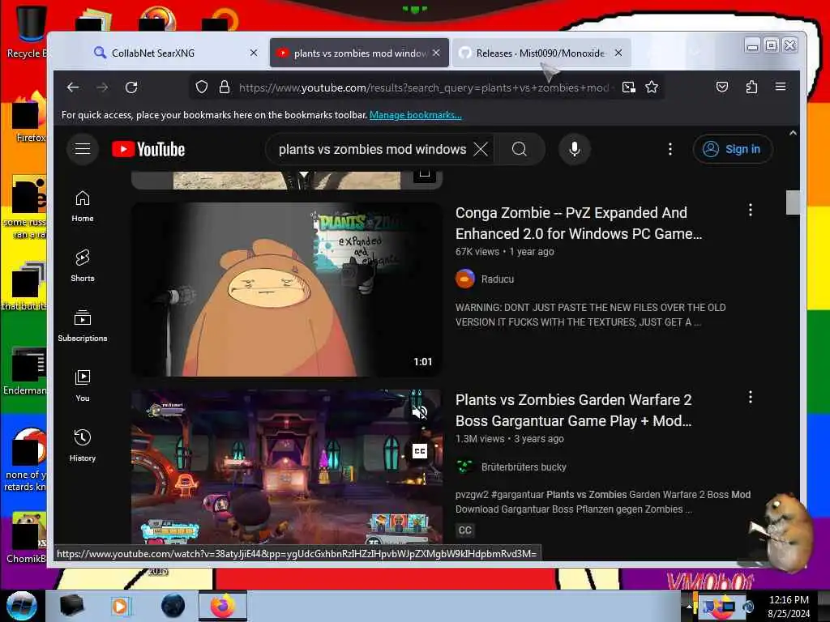Select the Recycle Bin desktop icon
This screenshot has height=622, width=830.
pos(30,32)
